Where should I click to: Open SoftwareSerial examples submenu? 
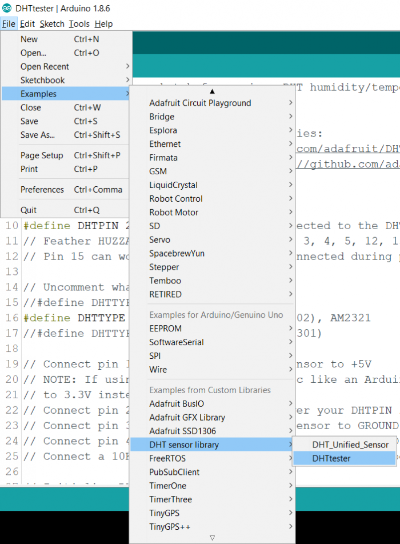213,342
